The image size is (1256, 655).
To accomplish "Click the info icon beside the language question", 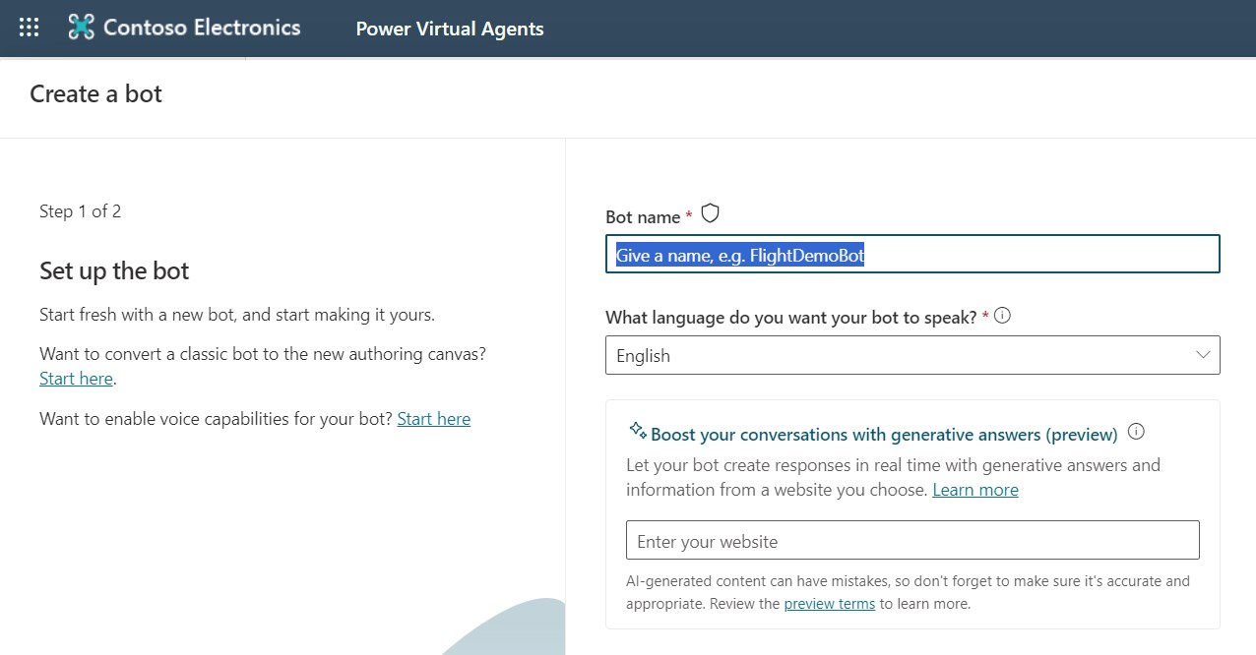I will (1003, 316).
